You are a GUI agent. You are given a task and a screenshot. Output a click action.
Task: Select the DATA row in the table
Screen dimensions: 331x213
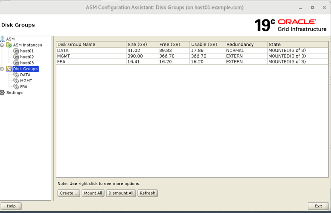(x=192, y=50)
